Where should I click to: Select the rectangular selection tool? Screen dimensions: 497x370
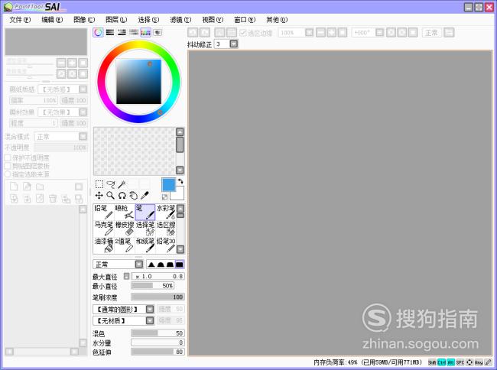99,184
